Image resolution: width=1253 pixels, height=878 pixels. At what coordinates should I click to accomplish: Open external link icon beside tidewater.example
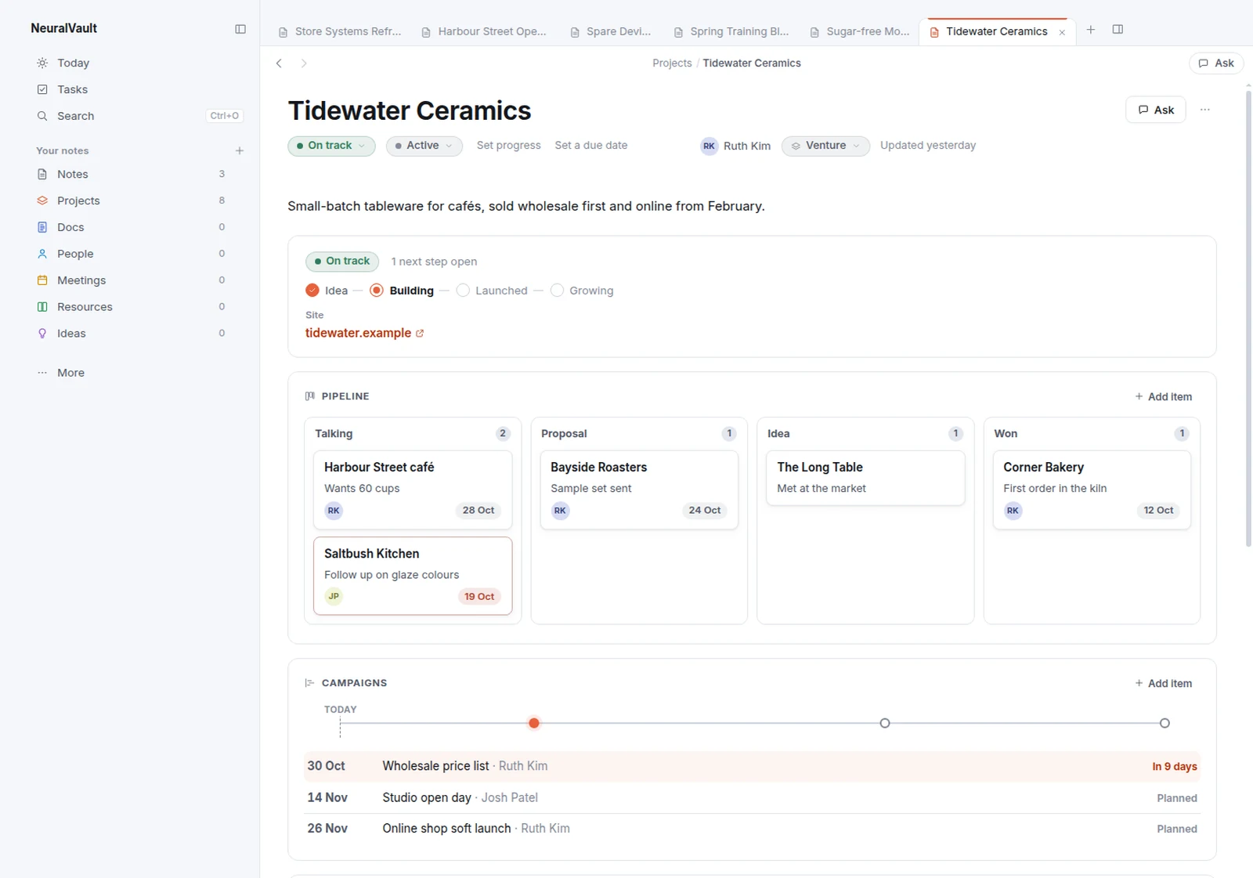tap(420, 334)
